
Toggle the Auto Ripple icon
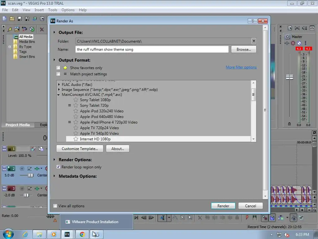pos(281,218)
